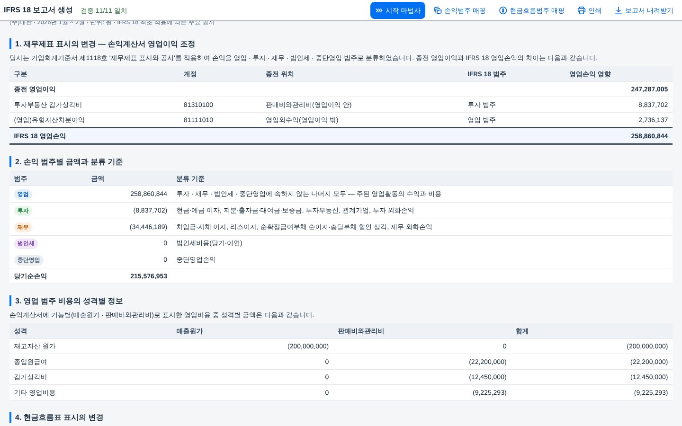Click account code 81310100
This screenshot has width=682, height=426.
click(198, 105)
